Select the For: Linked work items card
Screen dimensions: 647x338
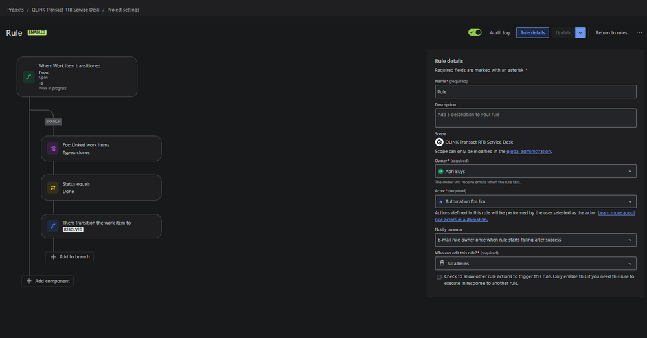coord(101,148)
